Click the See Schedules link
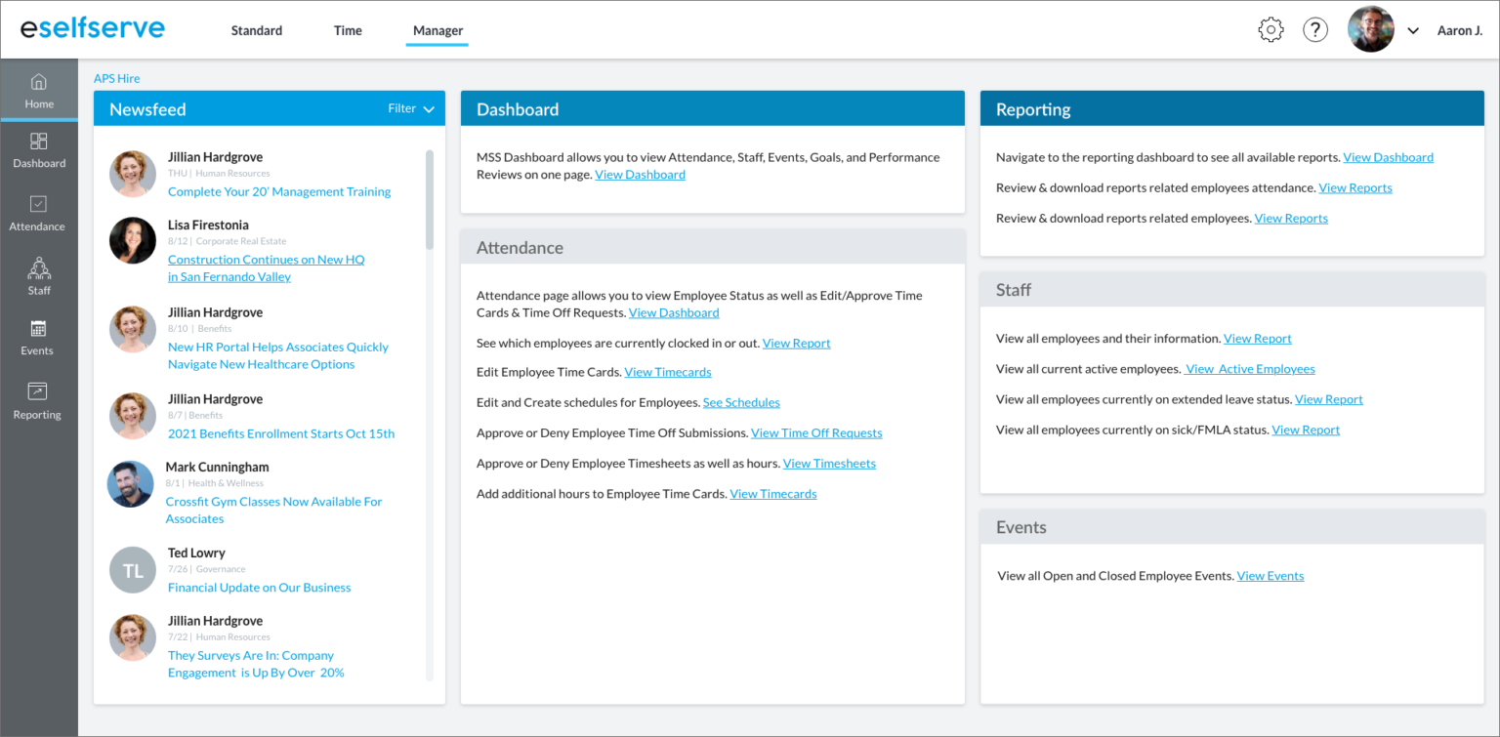 741,402
